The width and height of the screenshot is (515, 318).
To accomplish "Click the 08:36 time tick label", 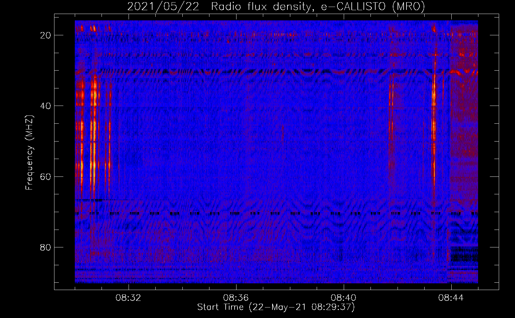I will tap(236, 298).
